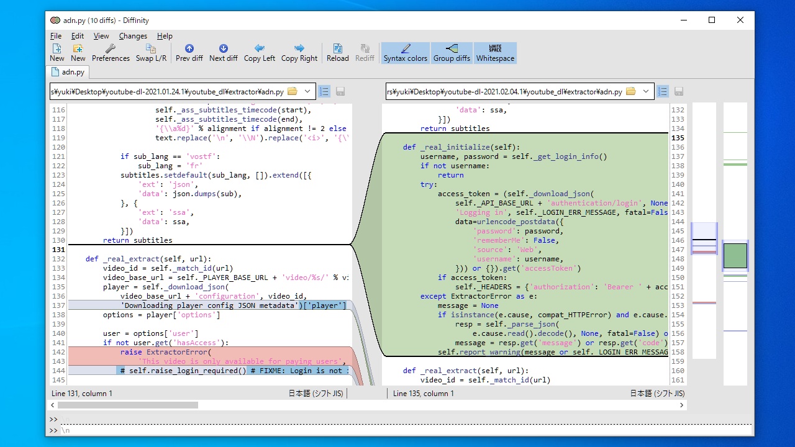Click the 'raise ExtractorError(' red line
Screen dimensions: 795x447
click(166, 352)
